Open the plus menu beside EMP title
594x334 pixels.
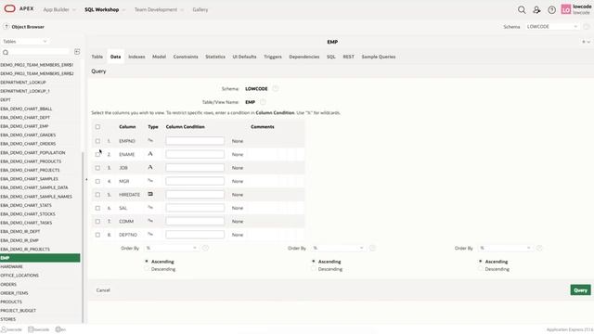[x=586, y=42]
